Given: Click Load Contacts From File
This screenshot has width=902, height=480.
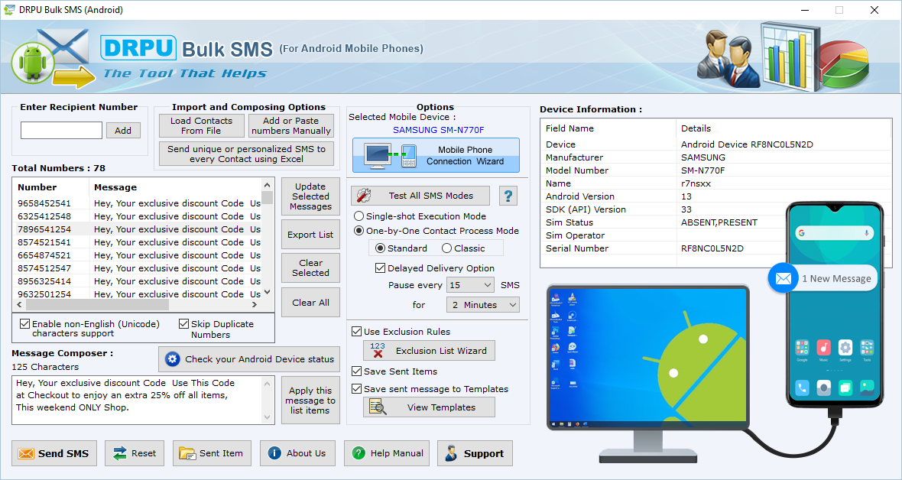Looking at the screenshot, I should (202, 126).
